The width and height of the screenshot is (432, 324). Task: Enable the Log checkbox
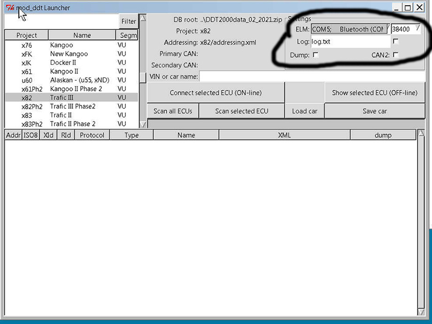(395, 42)
